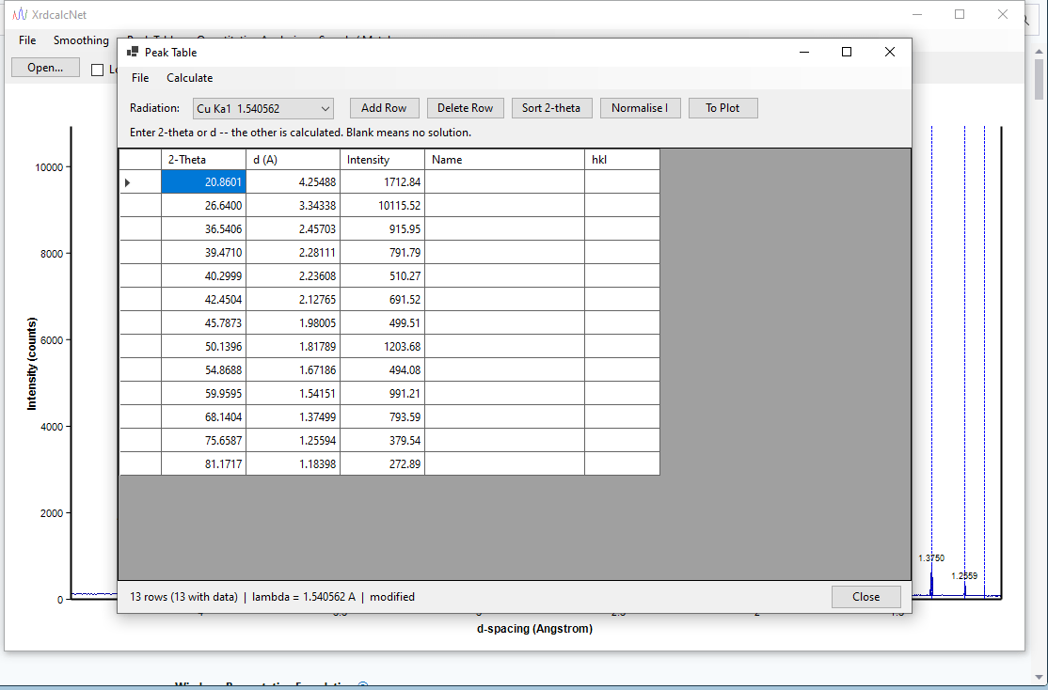The height and width of the screenshot is (690, 1048).
Task: Click the Name column header
Action: pyautogui.click(x=504, y=160)
